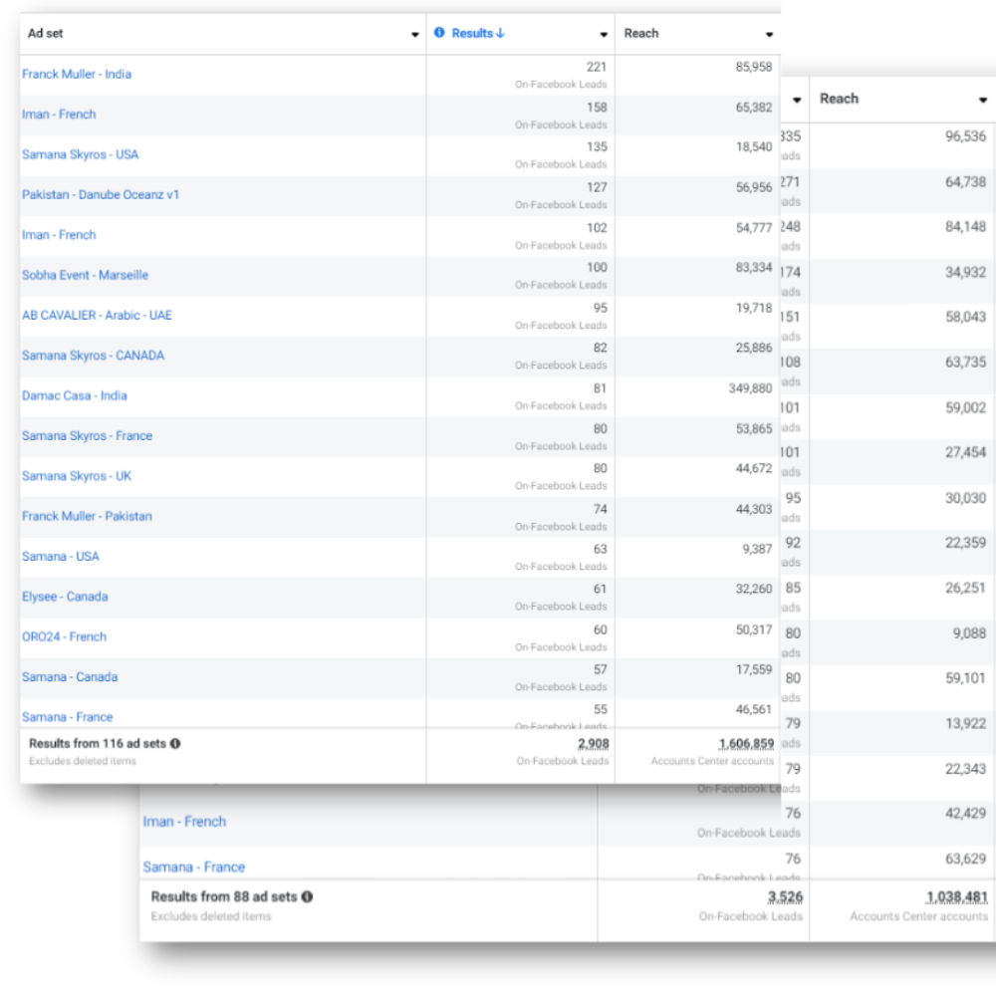Open the Franck Muller - India ad set
996x996 pixels.
coord(77,74)
